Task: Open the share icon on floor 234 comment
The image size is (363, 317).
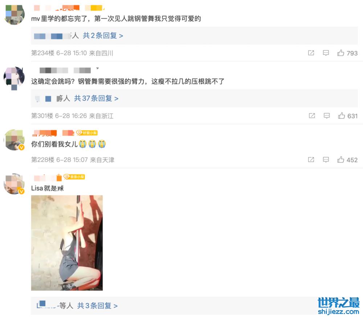Action: (311, 53)
